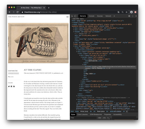Switch to the Elements tab
The width and height of the screenshot is (145, 129).
pyautogui.click(x=83, y=16)
